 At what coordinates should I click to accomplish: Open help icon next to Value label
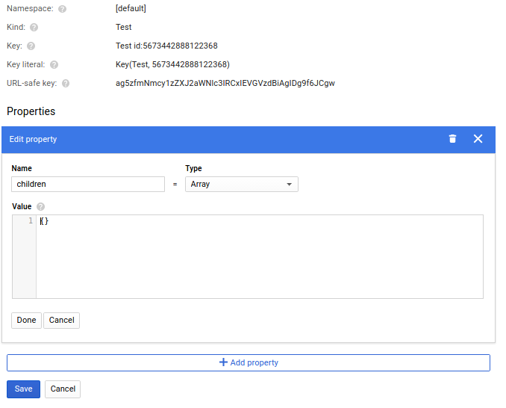(x=40, y=206)
